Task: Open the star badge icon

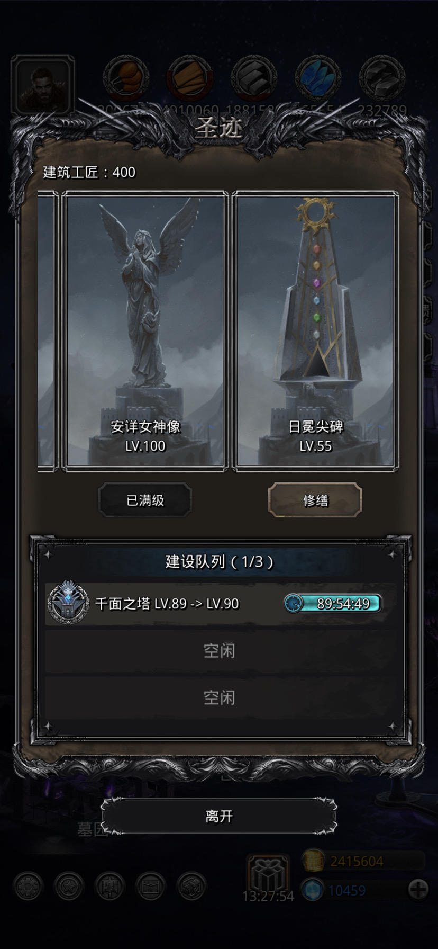Action: 69,886
